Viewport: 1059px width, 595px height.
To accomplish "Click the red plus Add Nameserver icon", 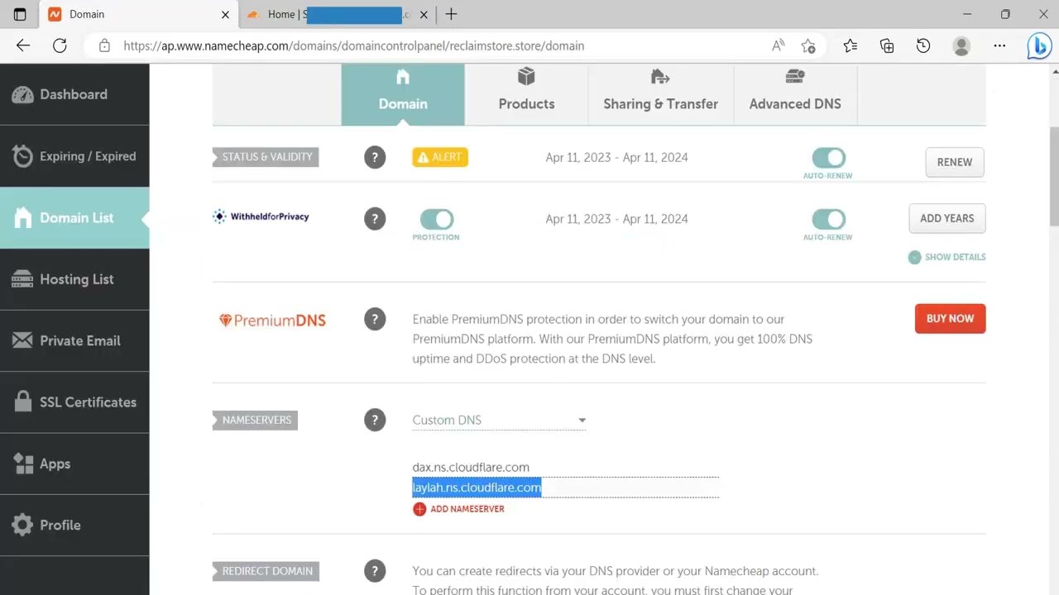I will click(419, 509).
